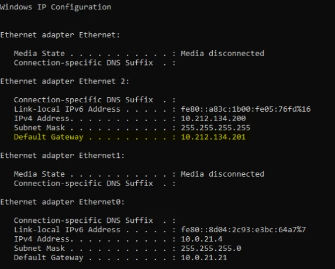Select the IPv6 address ending in 64a7%7
This screenshot has height=269, width=335.
coord(243,230)
